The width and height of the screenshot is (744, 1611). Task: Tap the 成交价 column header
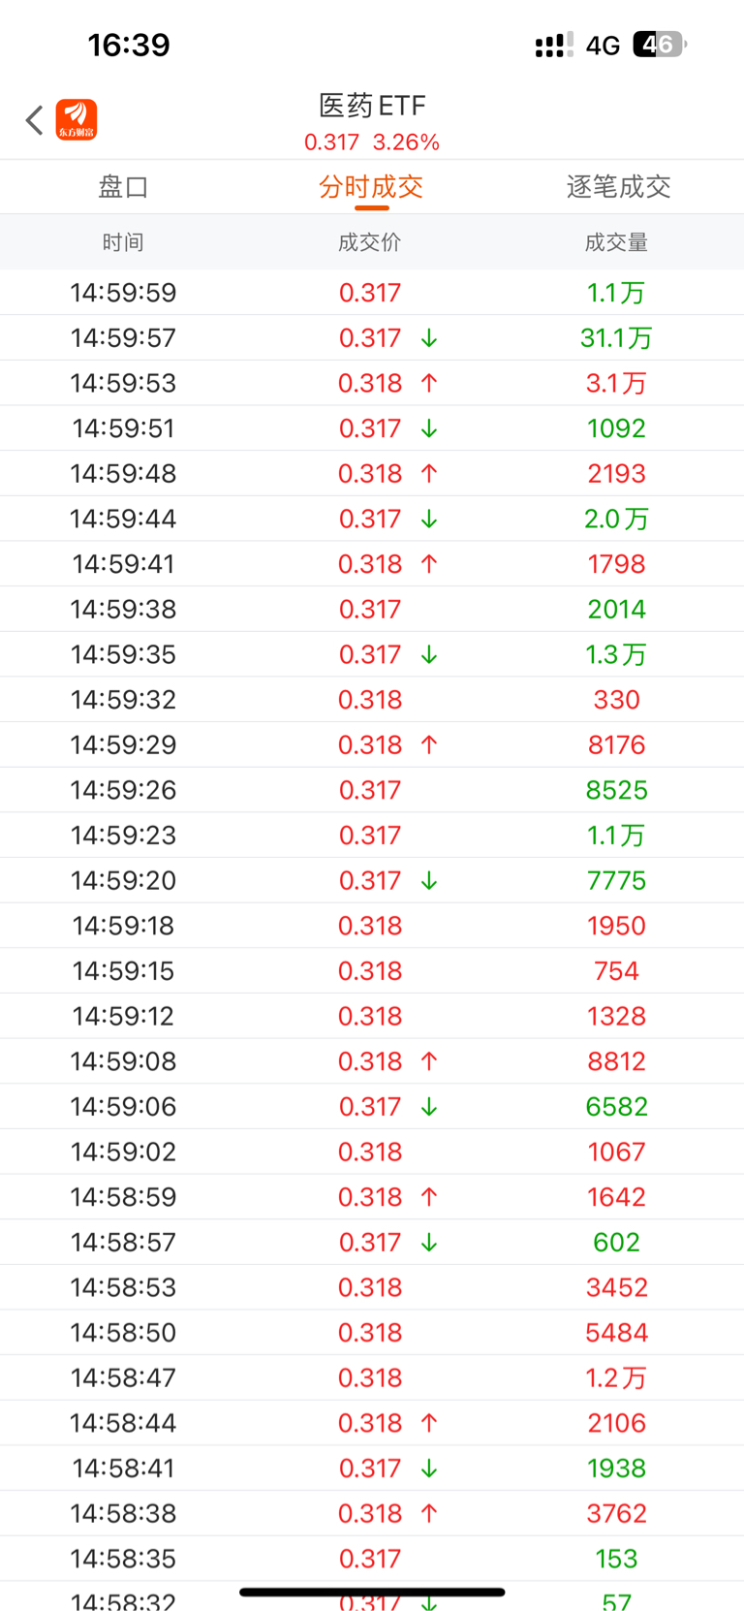click(x=369, y=242)
